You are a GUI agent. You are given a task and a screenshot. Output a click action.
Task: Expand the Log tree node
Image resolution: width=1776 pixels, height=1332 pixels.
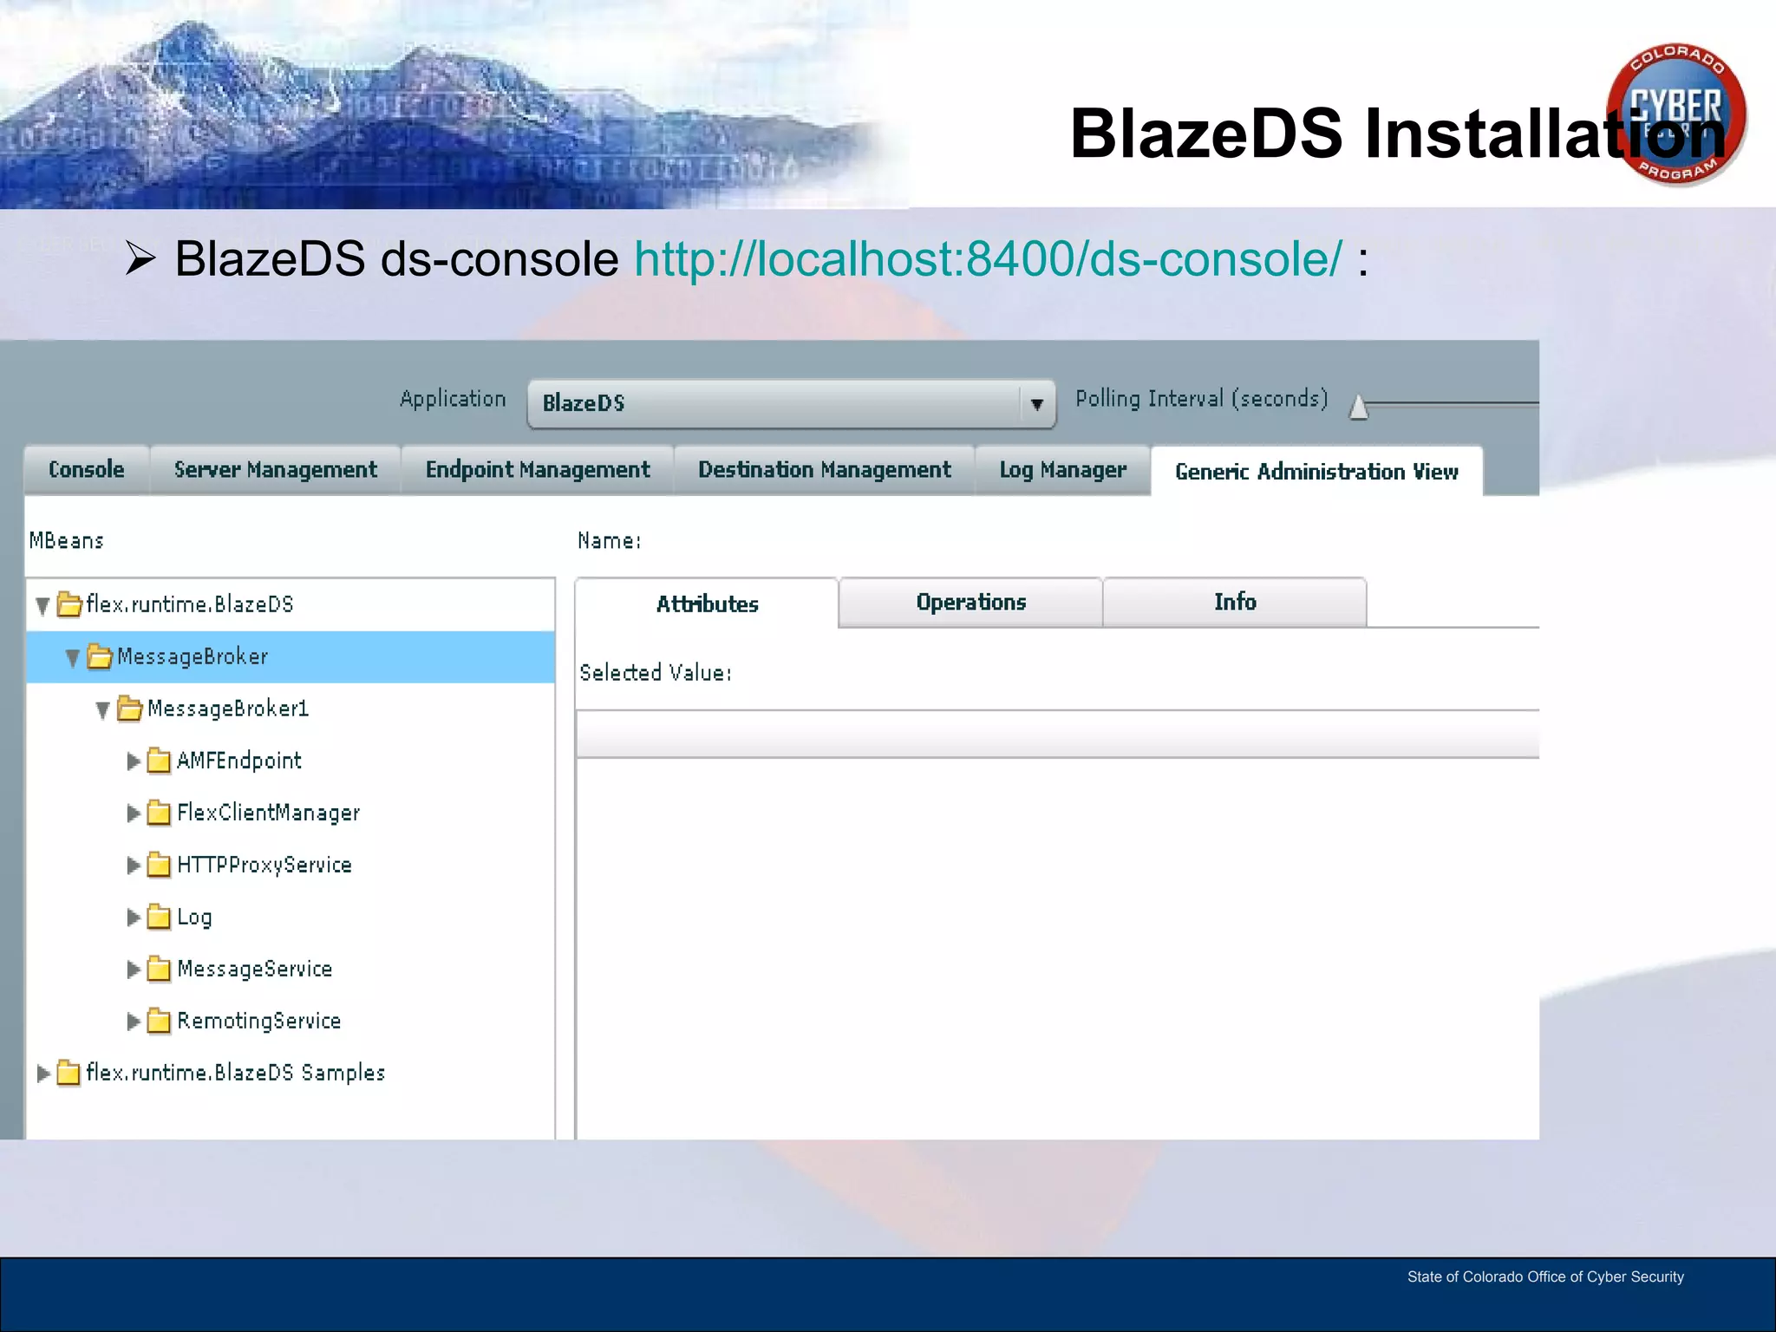coord(133,917)
